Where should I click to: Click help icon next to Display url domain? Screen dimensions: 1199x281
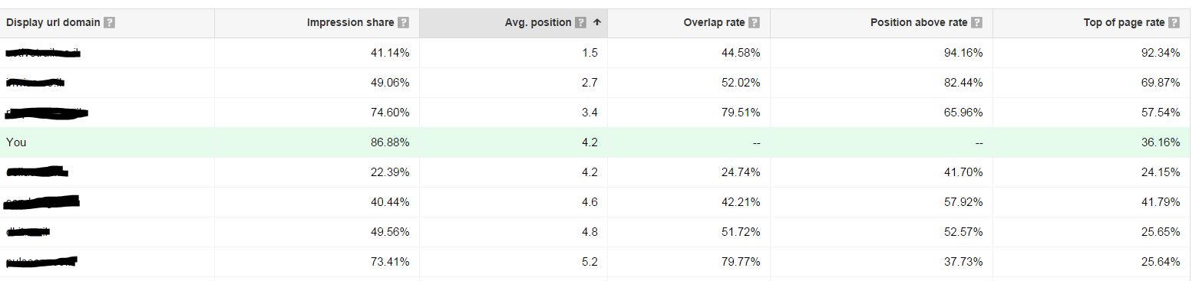(x=109, y=23)
